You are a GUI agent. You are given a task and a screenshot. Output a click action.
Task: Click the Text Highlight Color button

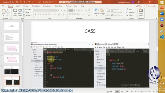[59, 14]
